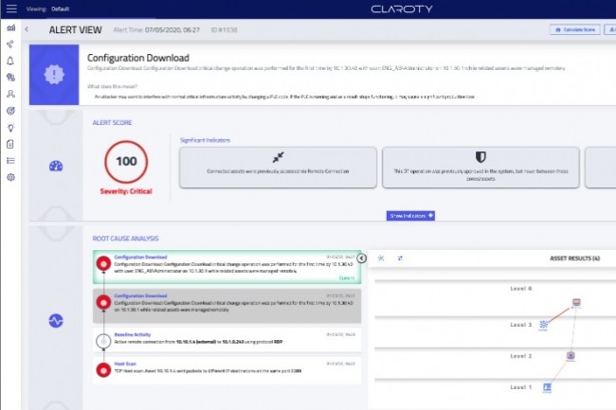Click the Level 1 asset node in graph
Image resolution: width=616 pixels, height=410 pixels.
pos(548,388)
